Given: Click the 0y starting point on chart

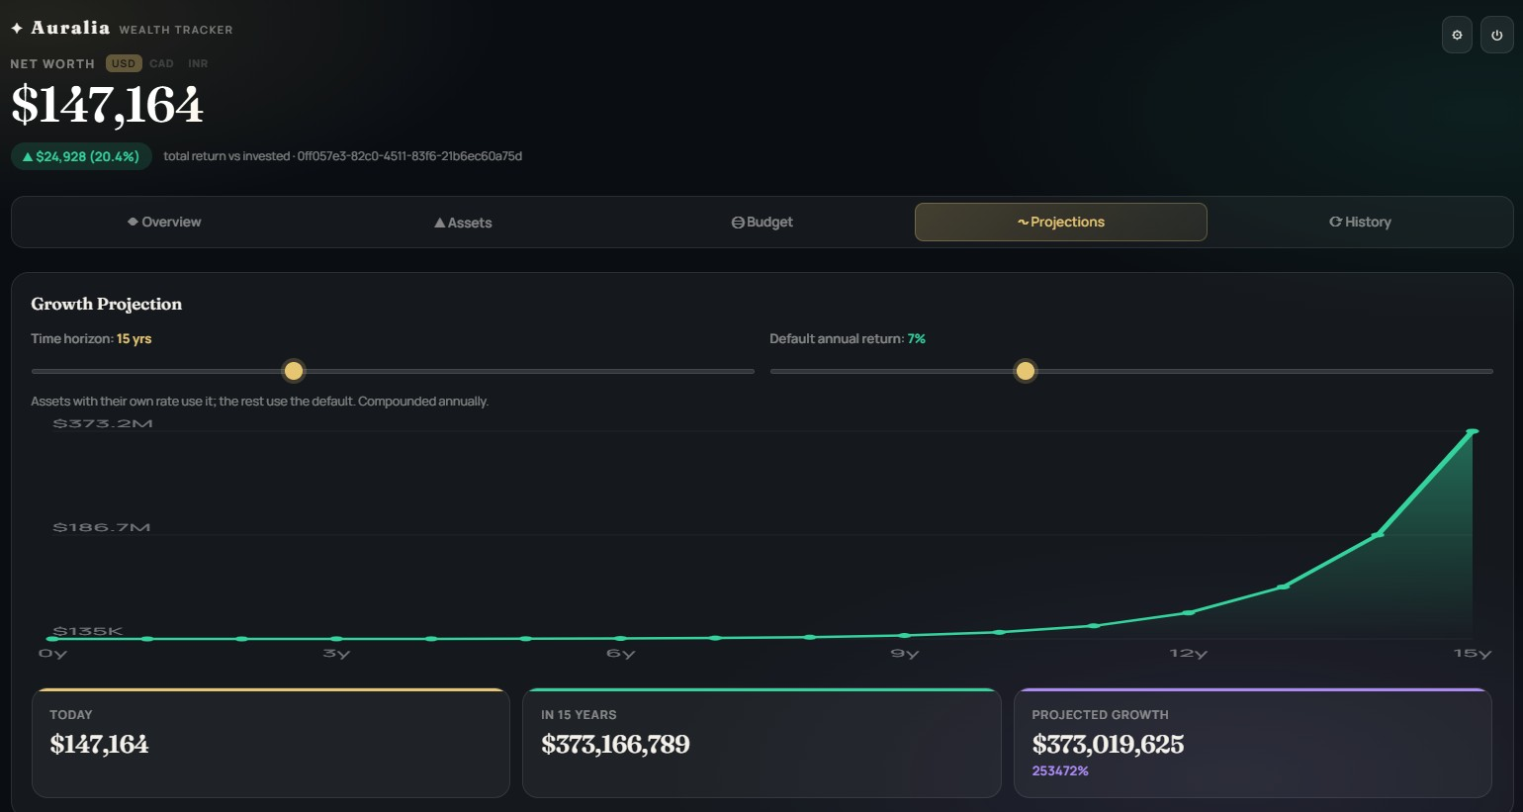Looking at the screenshot, I should coord(52,639).
